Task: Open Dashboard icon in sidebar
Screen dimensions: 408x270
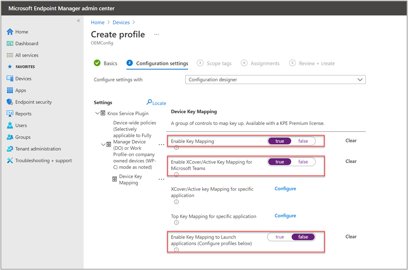Action: tap(10, 43)
